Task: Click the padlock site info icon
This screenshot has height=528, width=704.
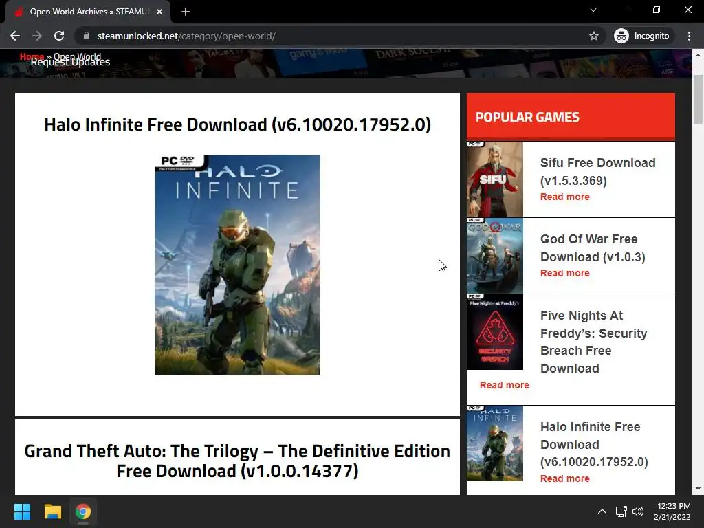Action: tap(87, 36)
